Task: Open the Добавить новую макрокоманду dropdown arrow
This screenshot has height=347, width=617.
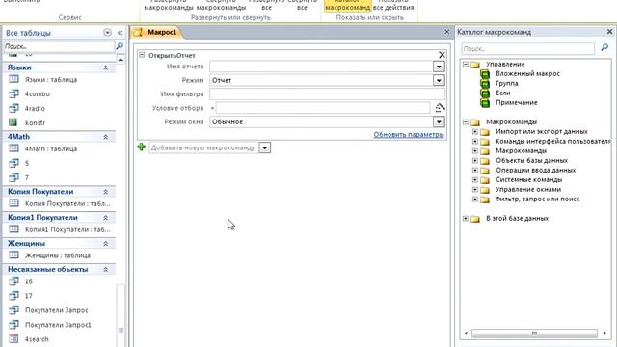Action: click(265, 147)
